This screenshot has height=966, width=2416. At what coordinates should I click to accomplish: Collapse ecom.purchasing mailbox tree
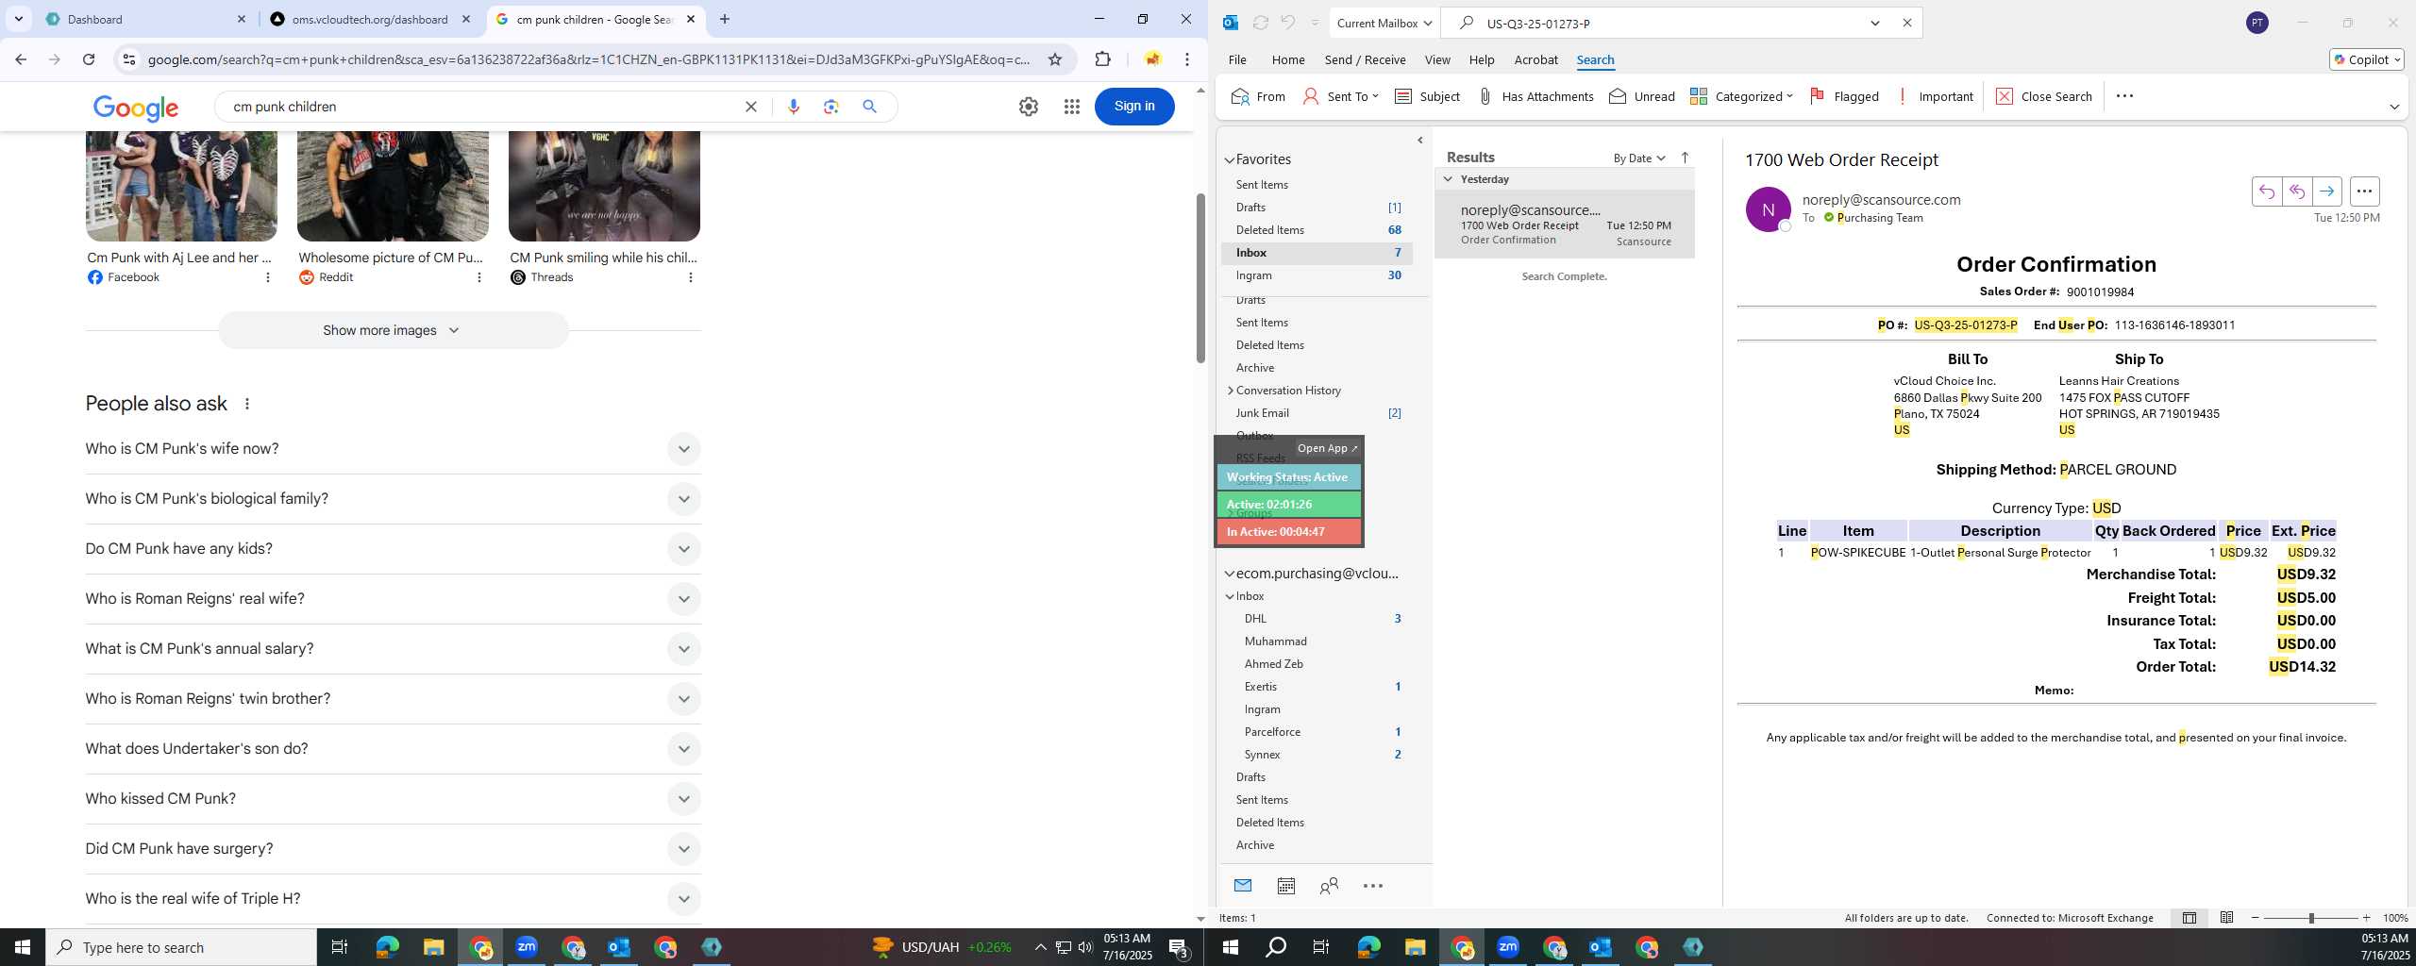(x=1230, y=574)
